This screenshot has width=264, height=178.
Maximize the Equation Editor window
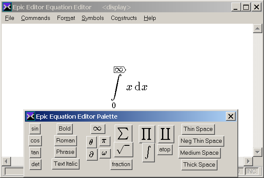pyautogui.click(x=246, y=7)
